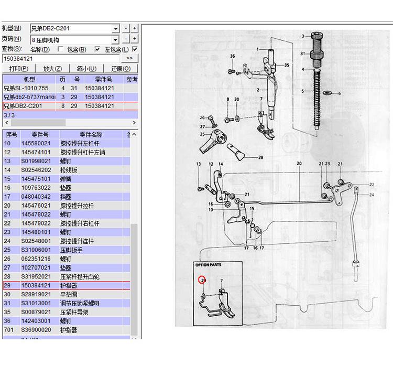Click the >> search button

point(129,58)
